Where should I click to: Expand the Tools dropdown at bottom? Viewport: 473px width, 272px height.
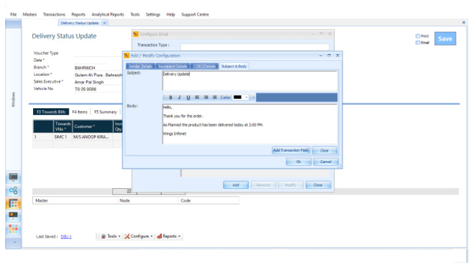(110, 236)
